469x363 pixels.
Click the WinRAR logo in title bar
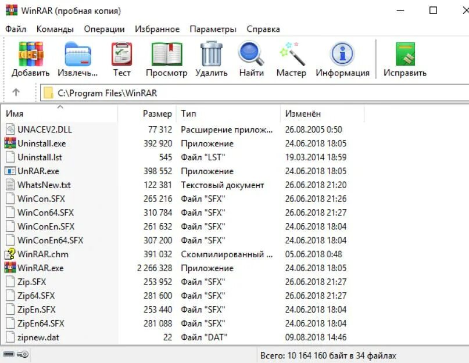coord(12,10)
